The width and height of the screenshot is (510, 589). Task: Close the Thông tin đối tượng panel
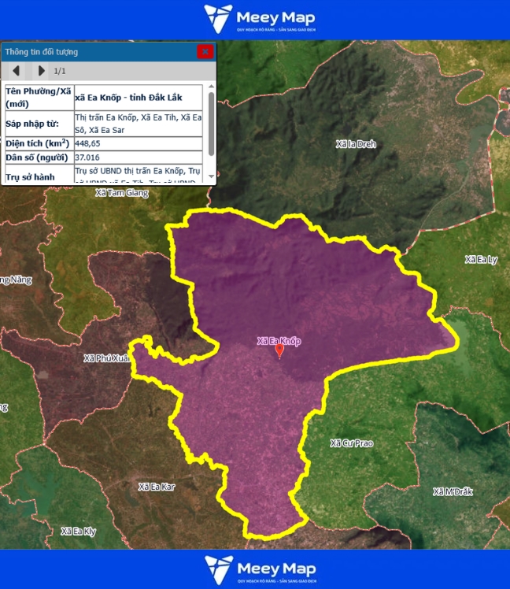pos(205,52)
